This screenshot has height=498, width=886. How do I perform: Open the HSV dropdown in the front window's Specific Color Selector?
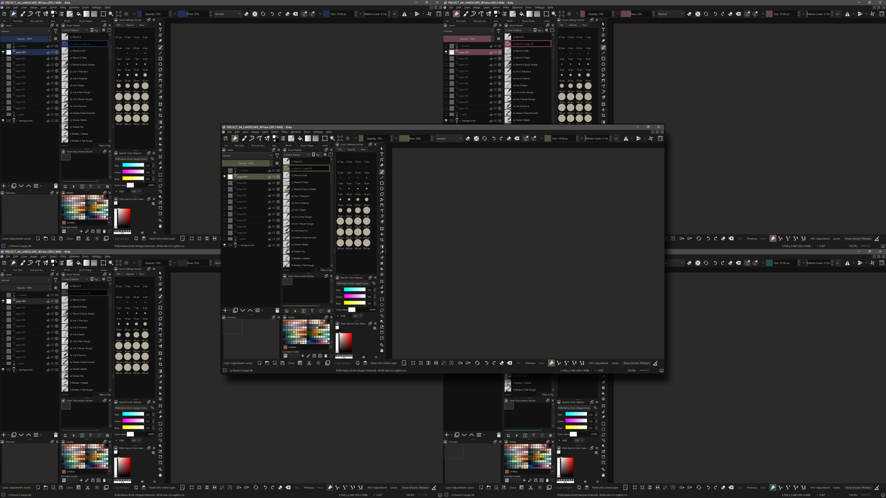(x=357, y=316)
